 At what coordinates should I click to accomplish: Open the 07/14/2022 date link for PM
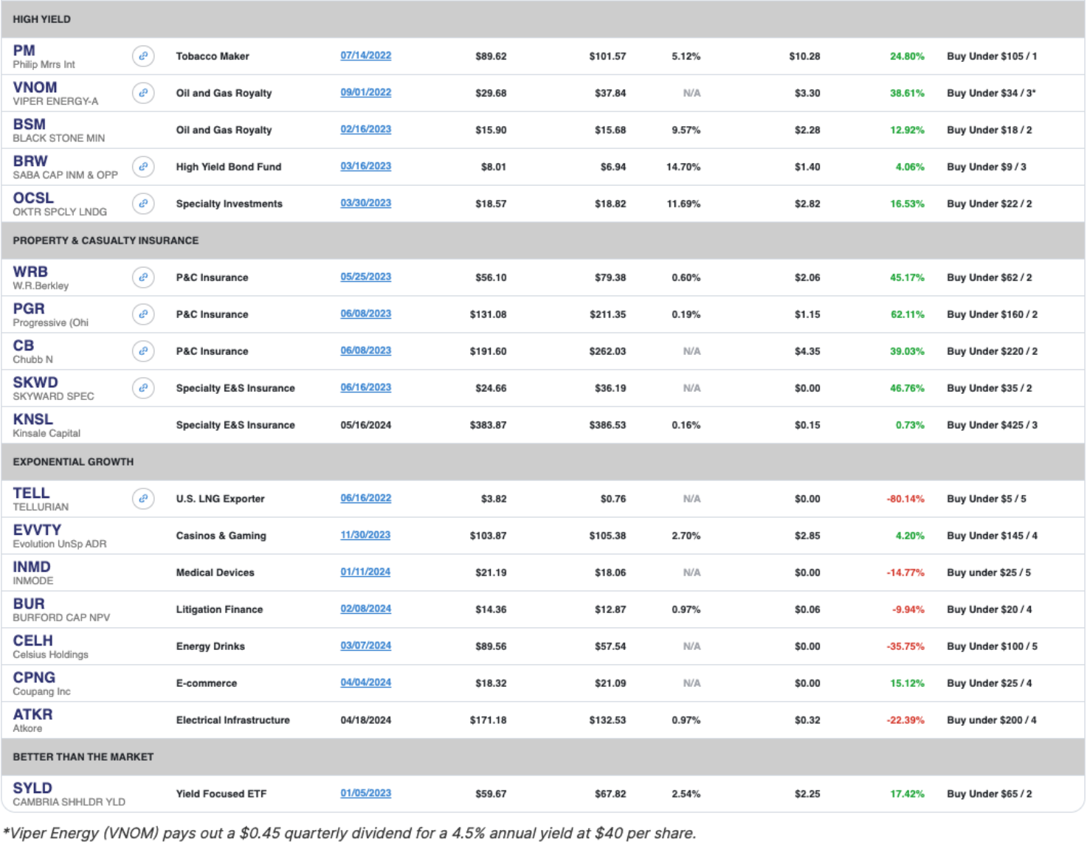(366, 55)
